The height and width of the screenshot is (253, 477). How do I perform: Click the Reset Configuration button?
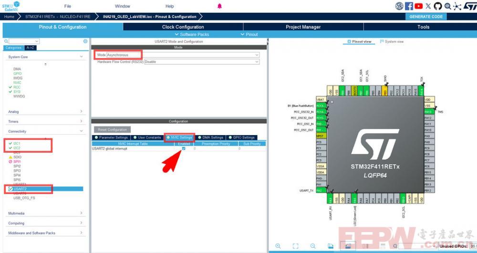(x=112, y=129)
